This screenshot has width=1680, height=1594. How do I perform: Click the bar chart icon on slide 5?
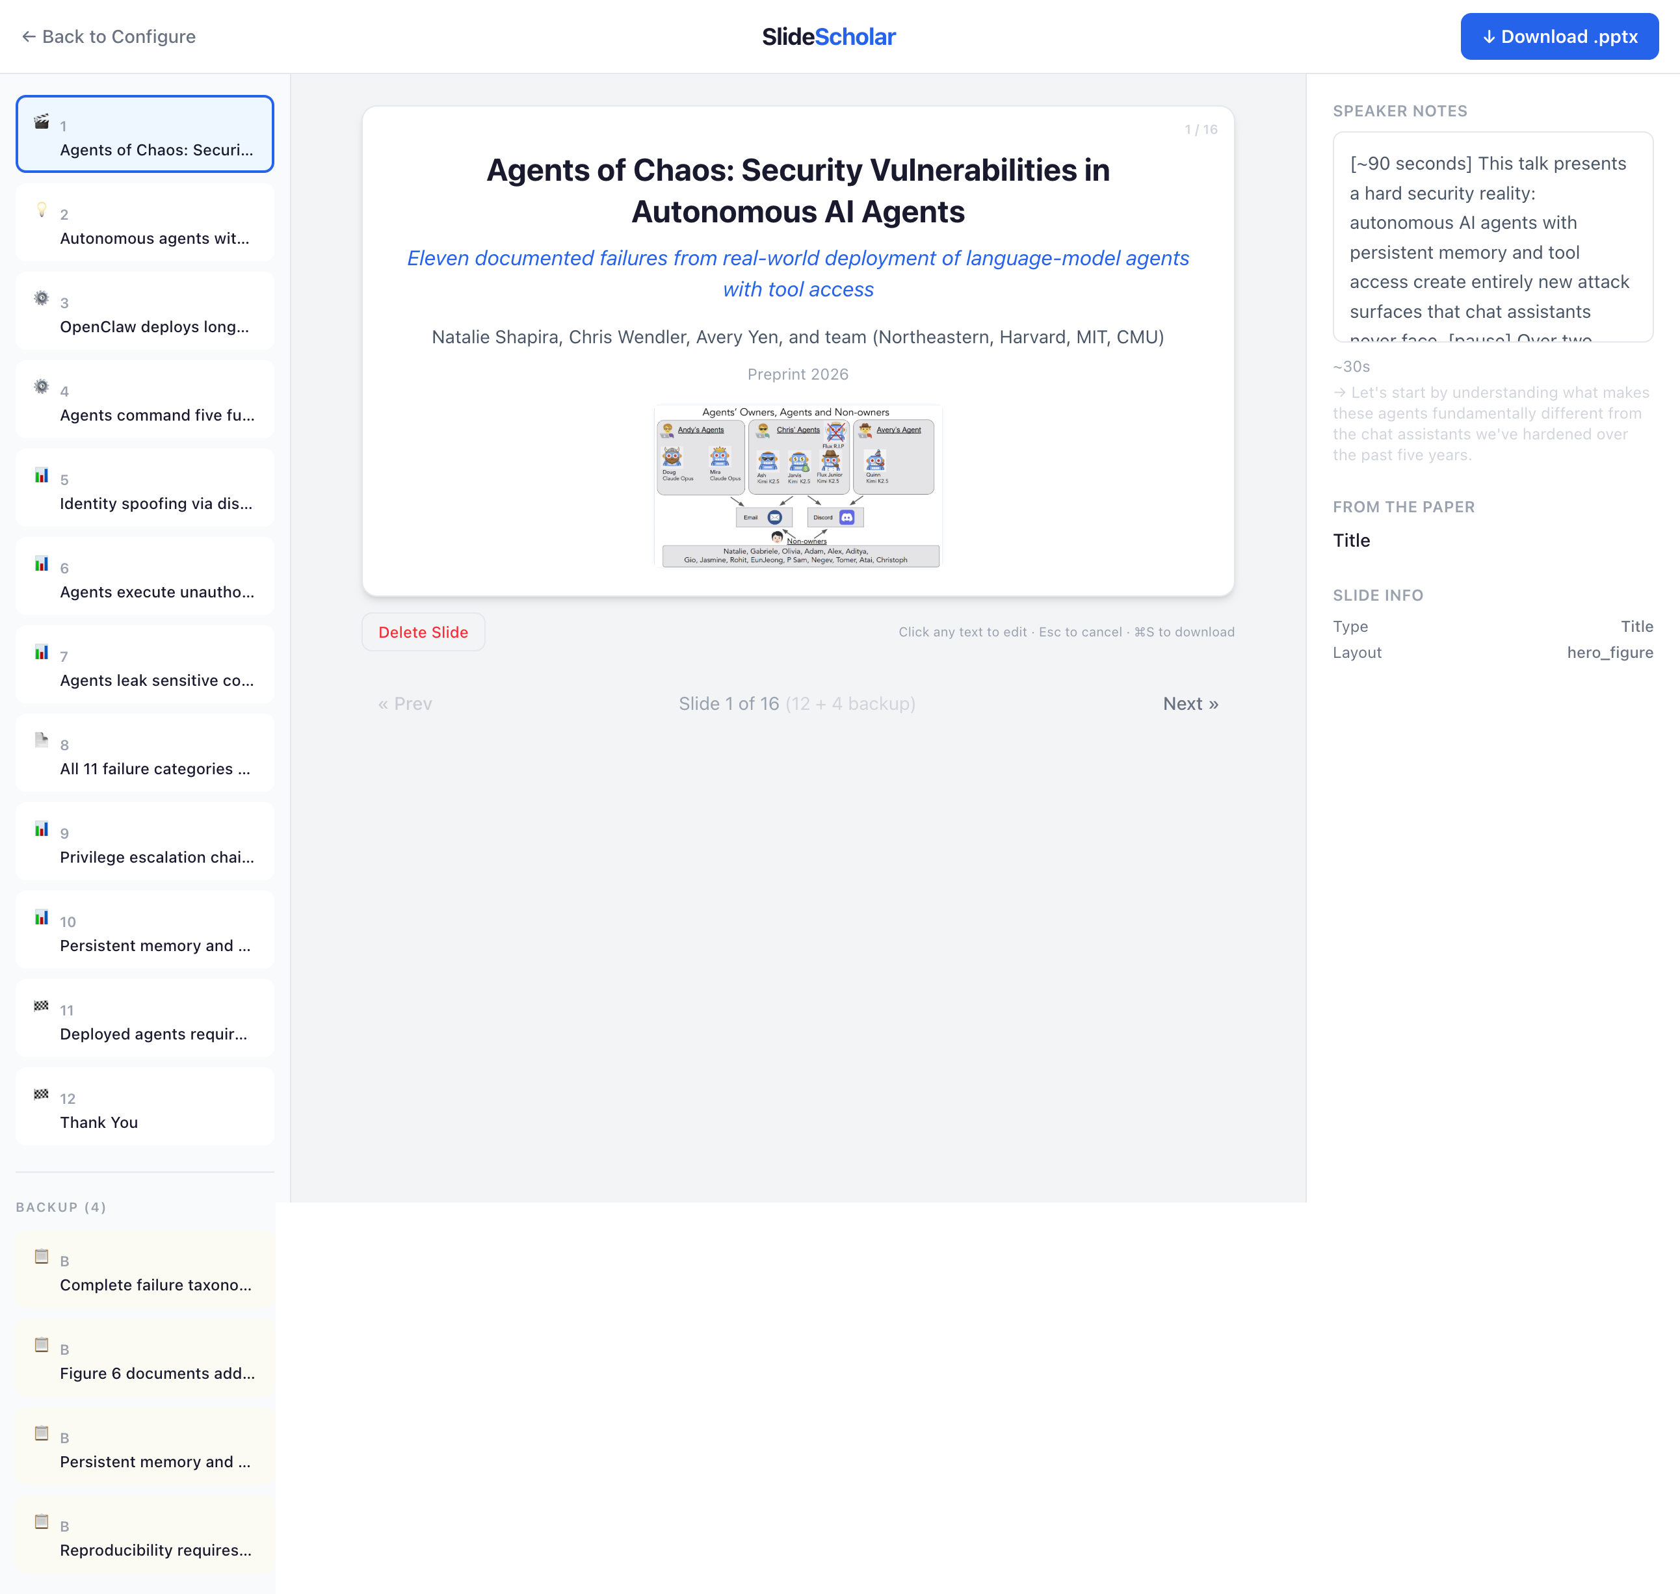(41, 475)
